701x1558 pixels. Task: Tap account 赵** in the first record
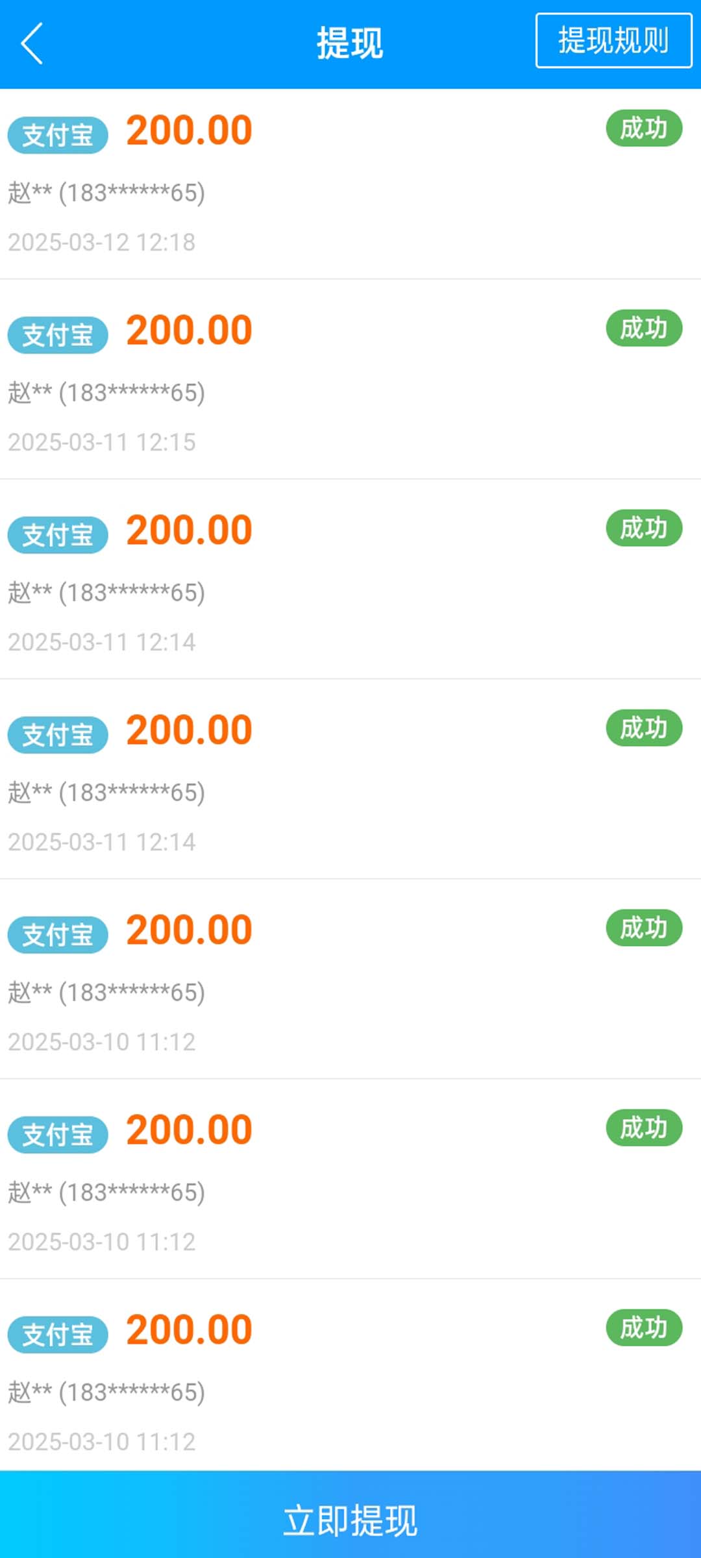tap(106, 193)
